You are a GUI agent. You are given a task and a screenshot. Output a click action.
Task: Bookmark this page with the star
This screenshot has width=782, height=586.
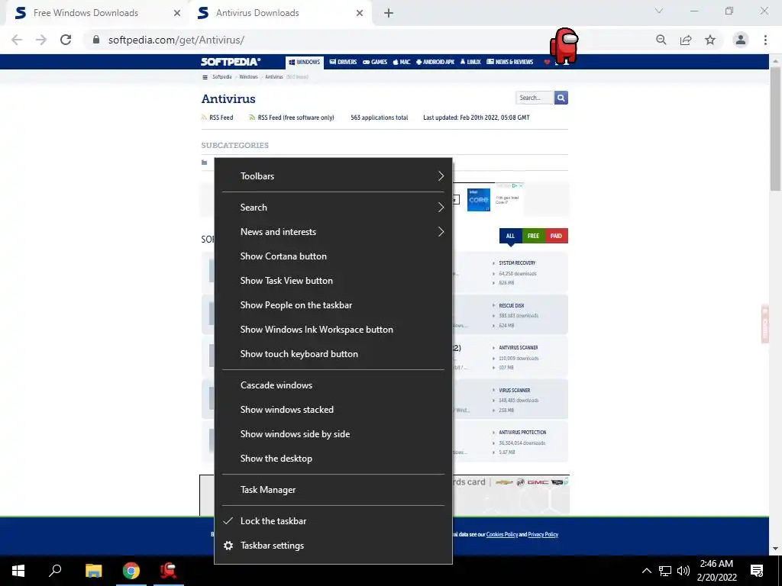[710, 40]
